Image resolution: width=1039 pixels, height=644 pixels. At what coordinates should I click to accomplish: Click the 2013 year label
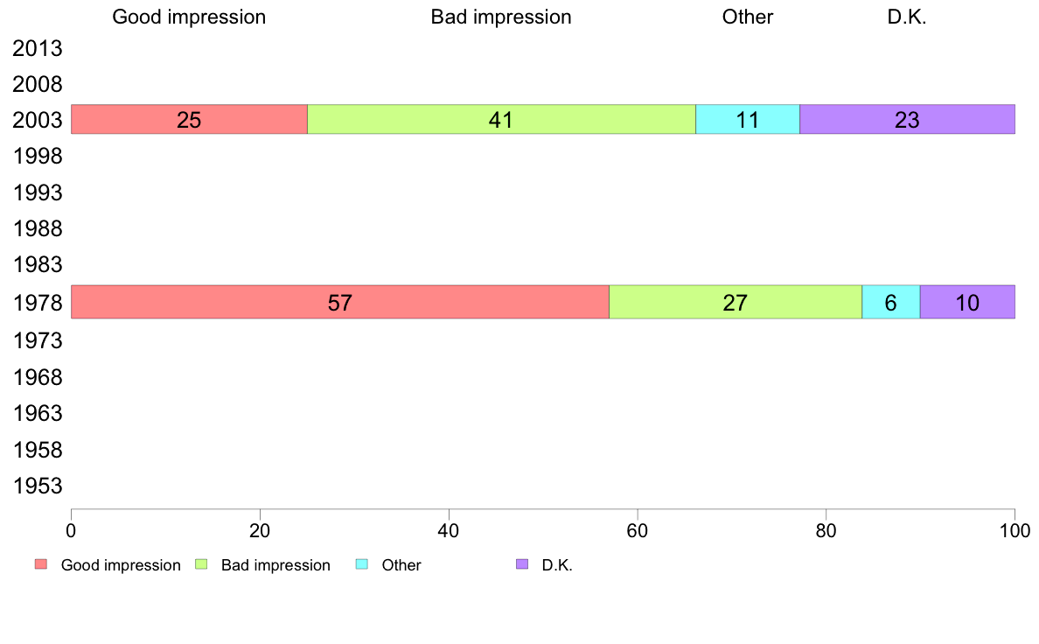click(38, 49)
